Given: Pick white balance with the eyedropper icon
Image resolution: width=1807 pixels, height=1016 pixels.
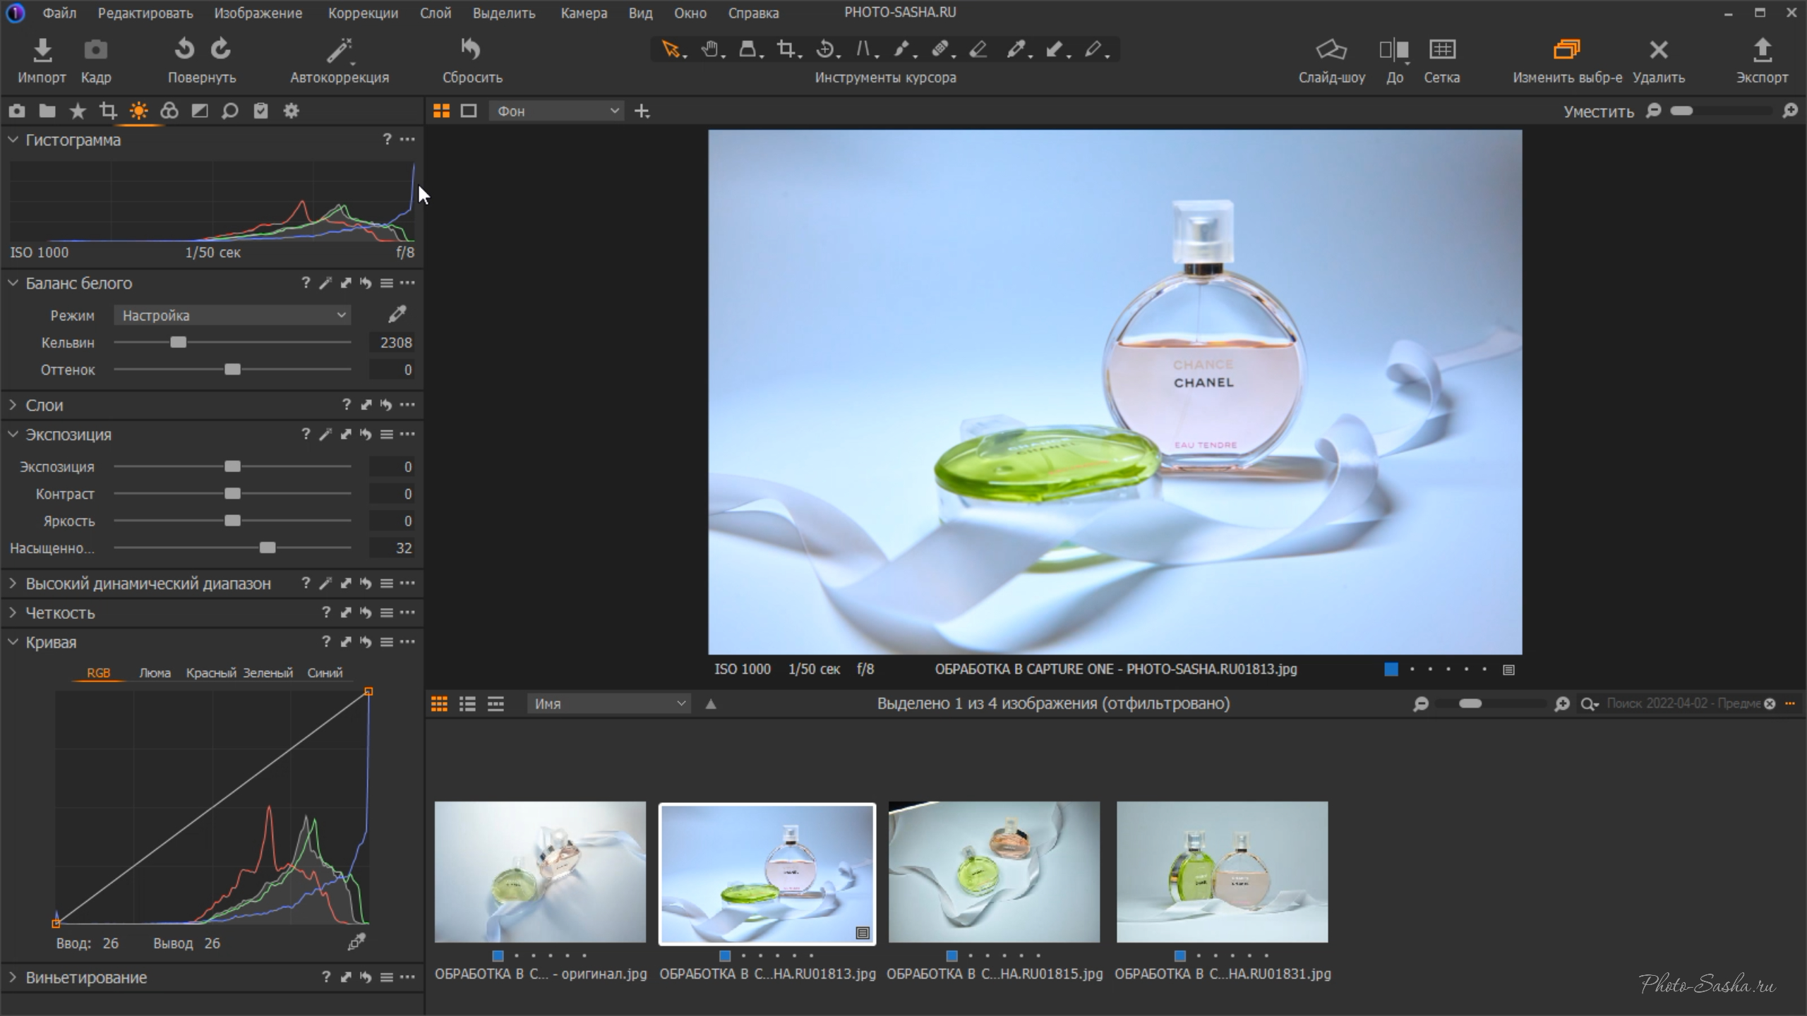Looking at the screenshot, I should point(397,314).
